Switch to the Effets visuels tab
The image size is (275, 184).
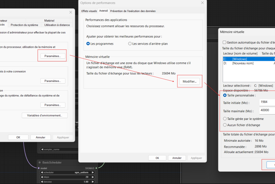click(89, 11)
